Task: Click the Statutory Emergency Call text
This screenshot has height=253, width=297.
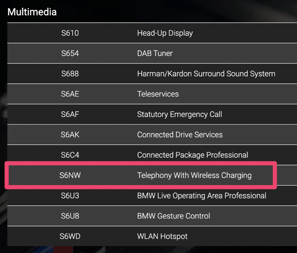Action: click(179, 114)
